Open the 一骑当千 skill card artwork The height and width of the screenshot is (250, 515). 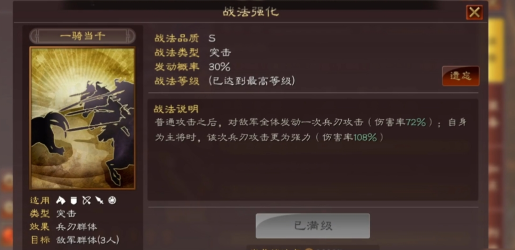(x=83, y=118)
